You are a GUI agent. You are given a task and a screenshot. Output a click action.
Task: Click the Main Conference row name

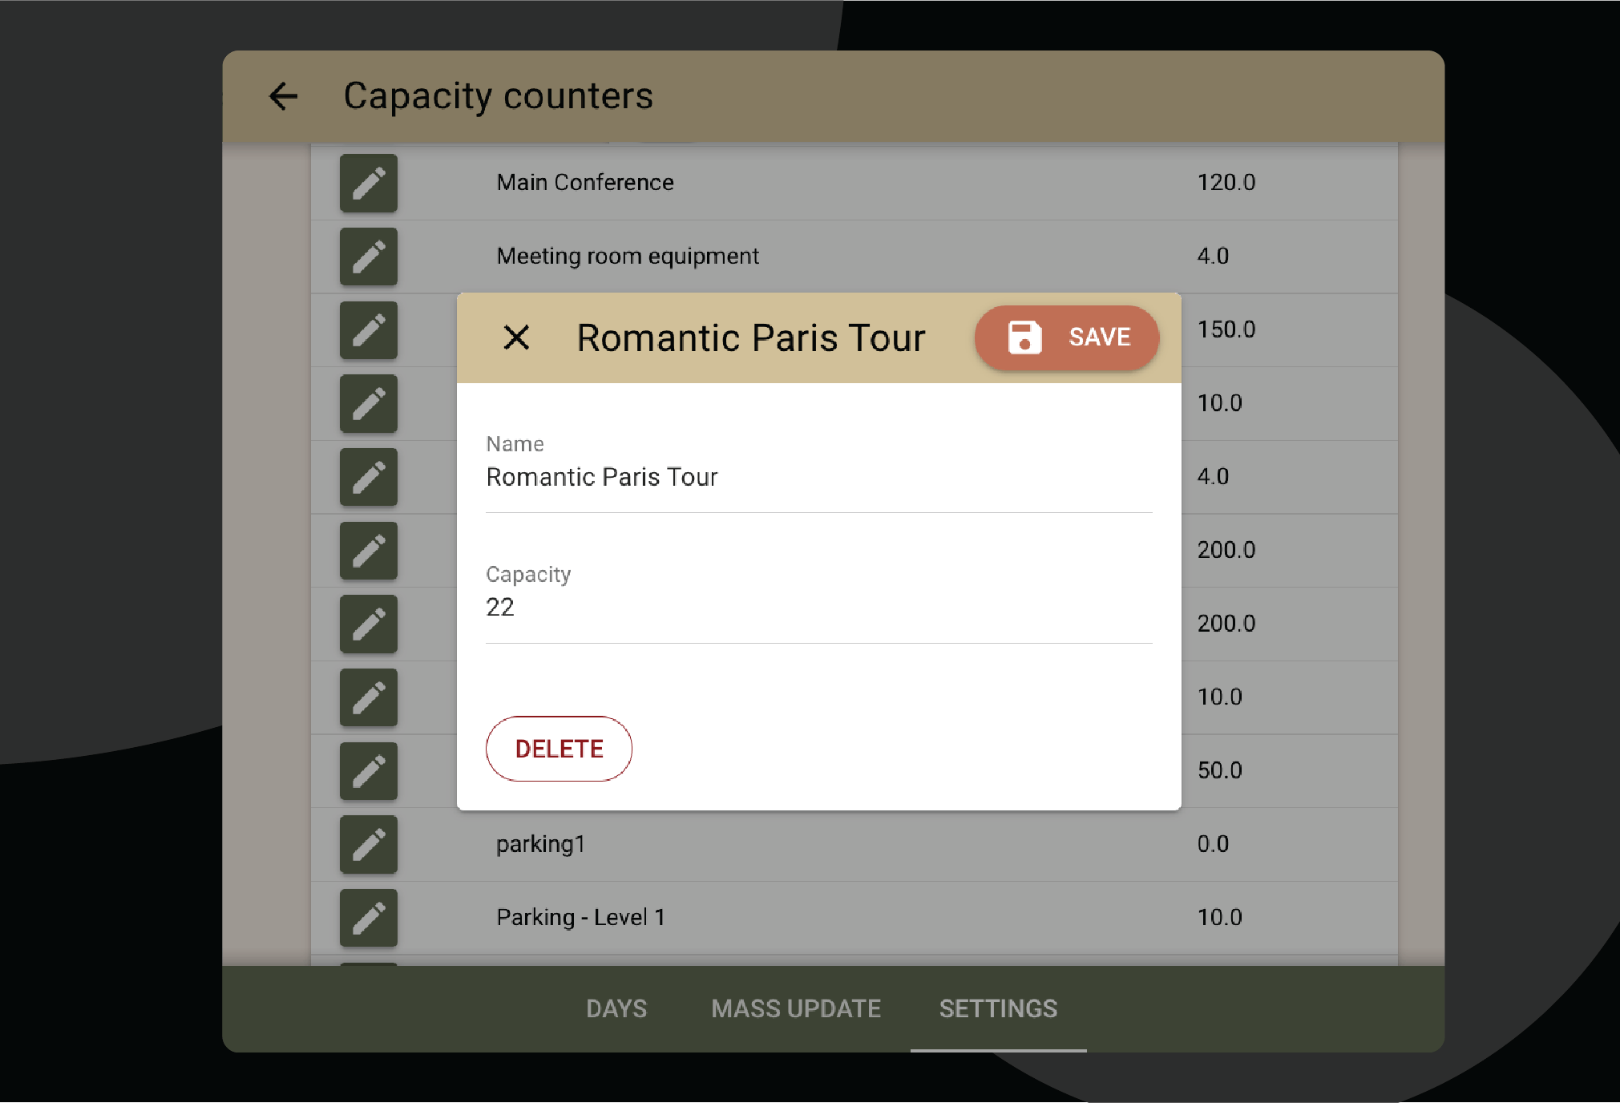coord(585,183)
